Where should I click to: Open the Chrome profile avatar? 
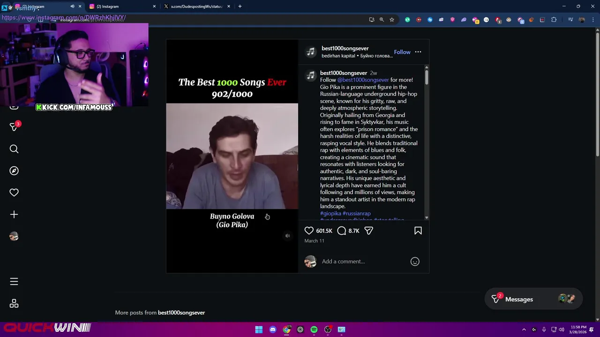[x=582, y=20]
